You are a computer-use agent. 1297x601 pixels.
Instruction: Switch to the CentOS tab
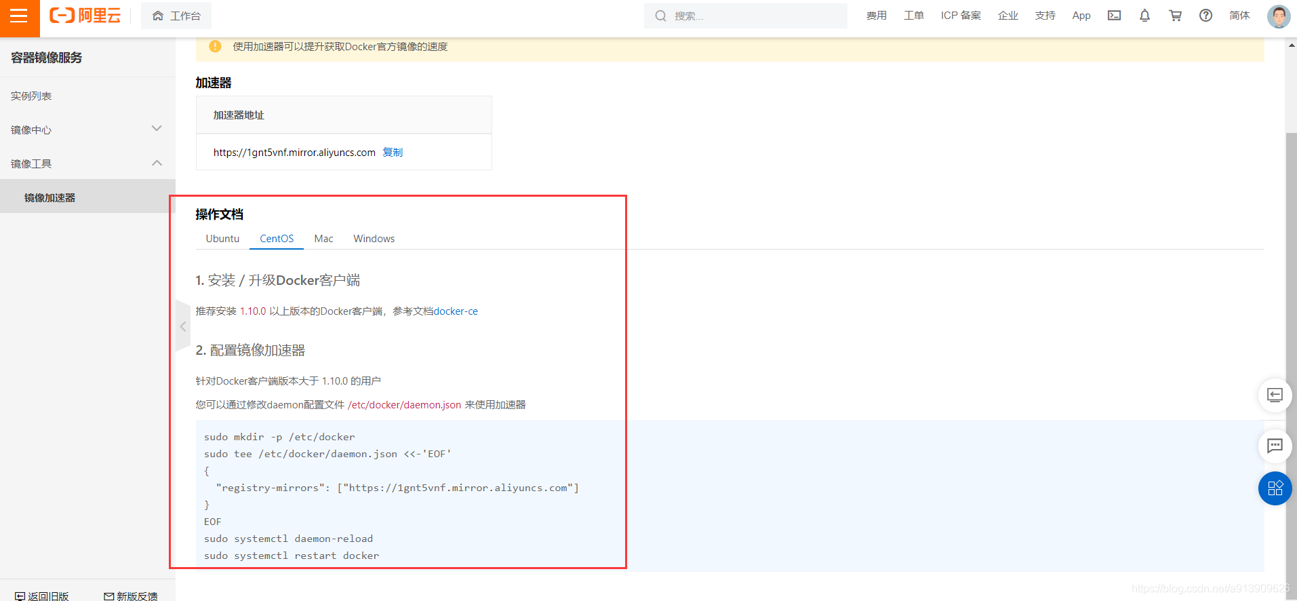(x=277, y=239)
